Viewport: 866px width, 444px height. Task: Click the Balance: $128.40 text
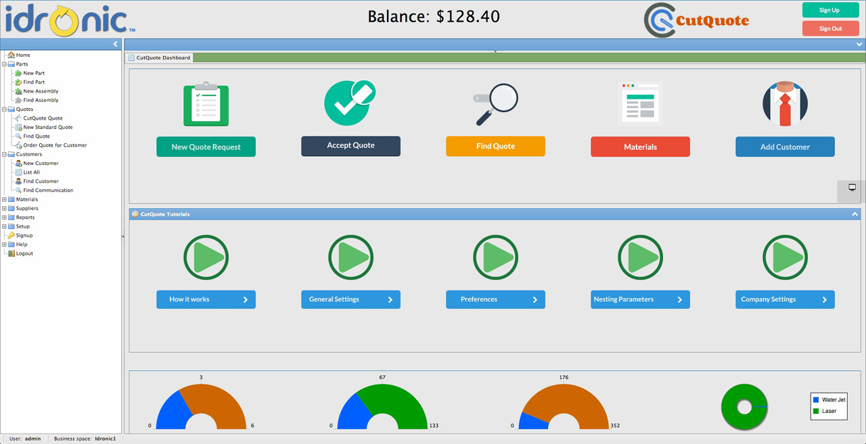[434, 16]
